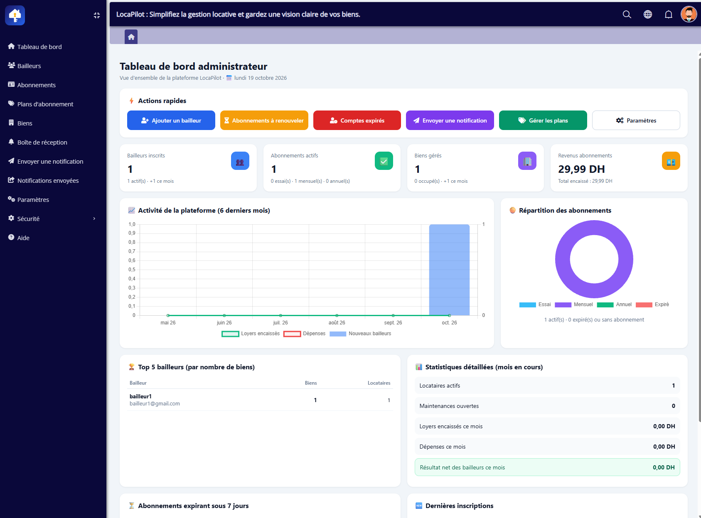
Task: Open user profile avatar
Action: (689, 14)
